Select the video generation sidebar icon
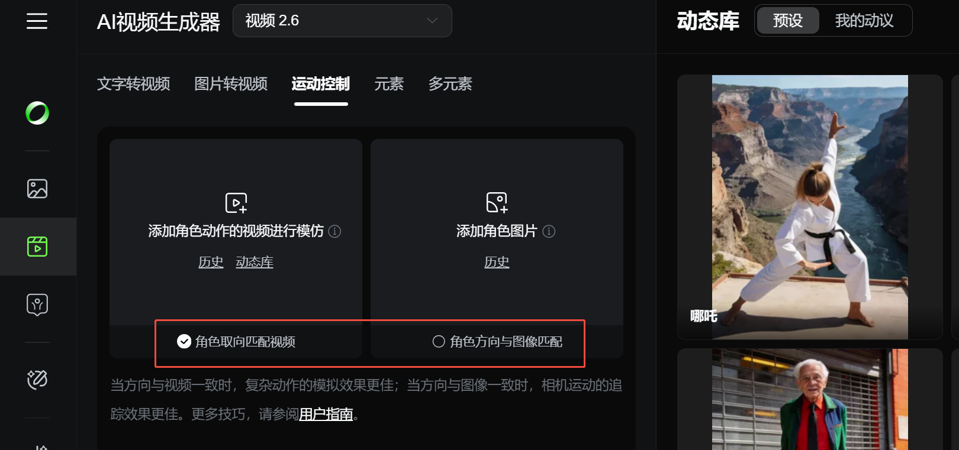Image resolution: width=959 pixels, height=450 pixels. point(37,247)
